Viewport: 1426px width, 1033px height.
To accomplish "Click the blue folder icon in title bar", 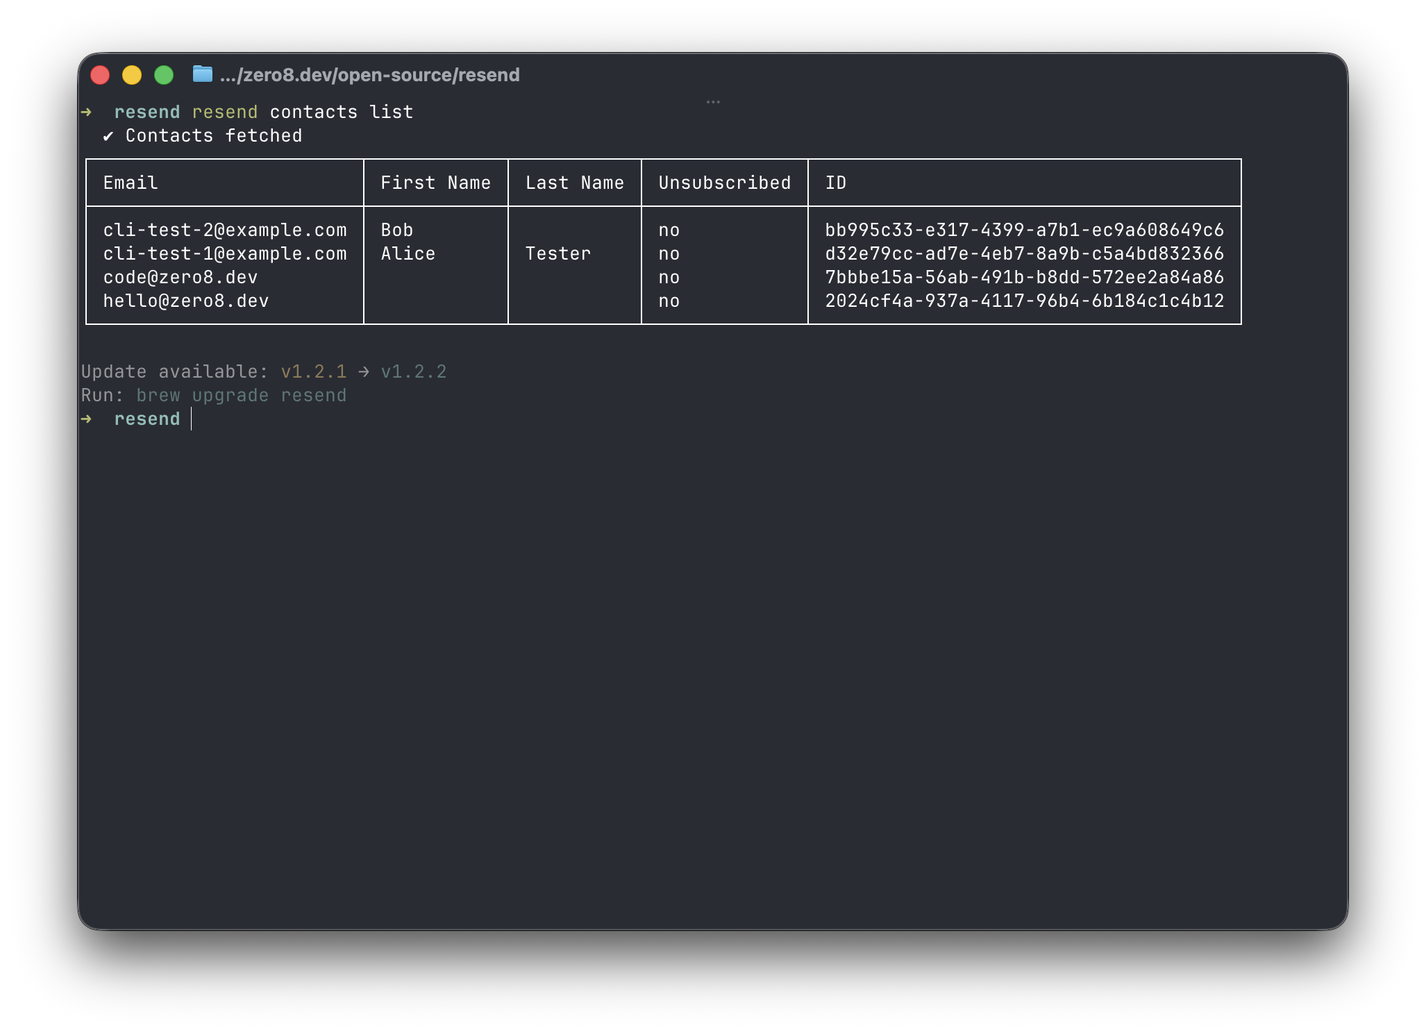I will pyautogui.click(x=202, y=74).
